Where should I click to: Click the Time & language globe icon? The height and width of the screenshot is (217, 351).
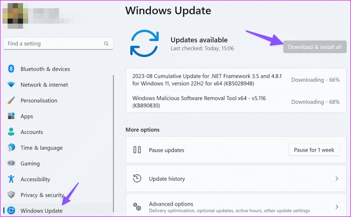click(x=11, y=147)
